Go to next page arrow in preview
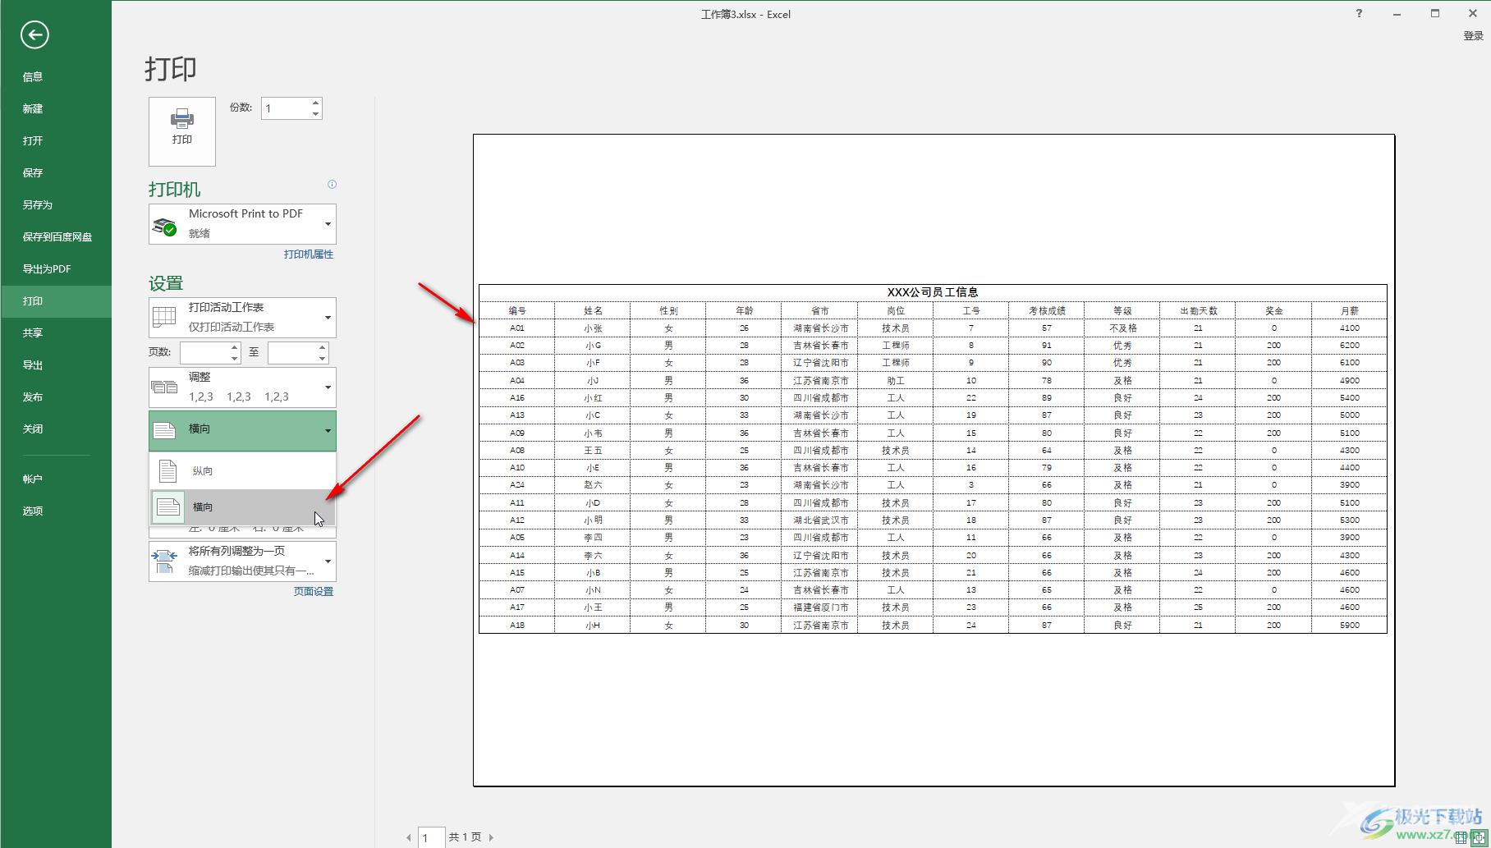The height and width of the screenshot is (848, 1491). [491, 837]
